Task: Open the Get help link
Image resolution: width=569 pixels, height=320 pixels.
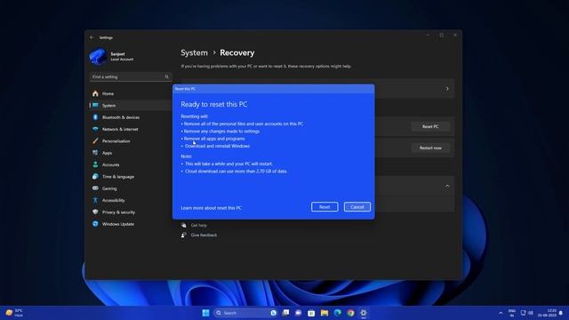Action: pyautogui.click(x=199, y=225)
